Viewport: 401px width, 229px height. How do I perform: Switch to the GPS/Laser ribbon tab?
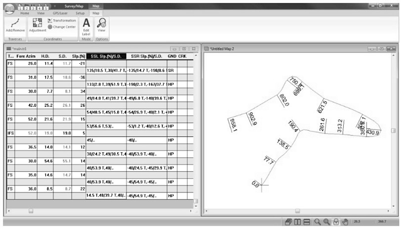pyautogui.click(x=60, y=13)
